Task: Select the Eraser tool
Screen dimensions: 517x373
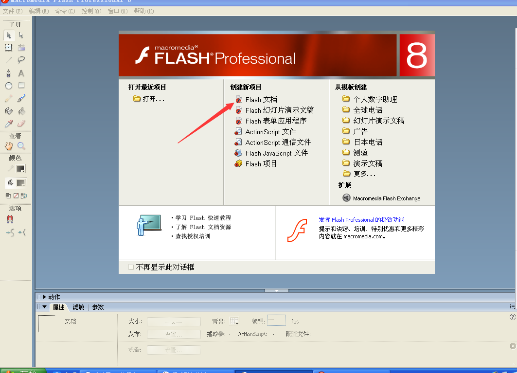Action: [x=21, y=124]
